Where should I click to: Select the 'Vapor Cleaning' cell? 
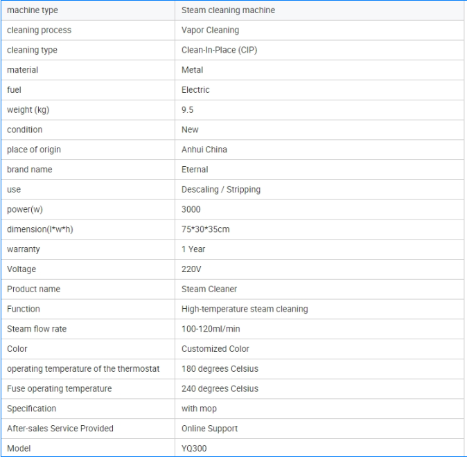(210, 30)
